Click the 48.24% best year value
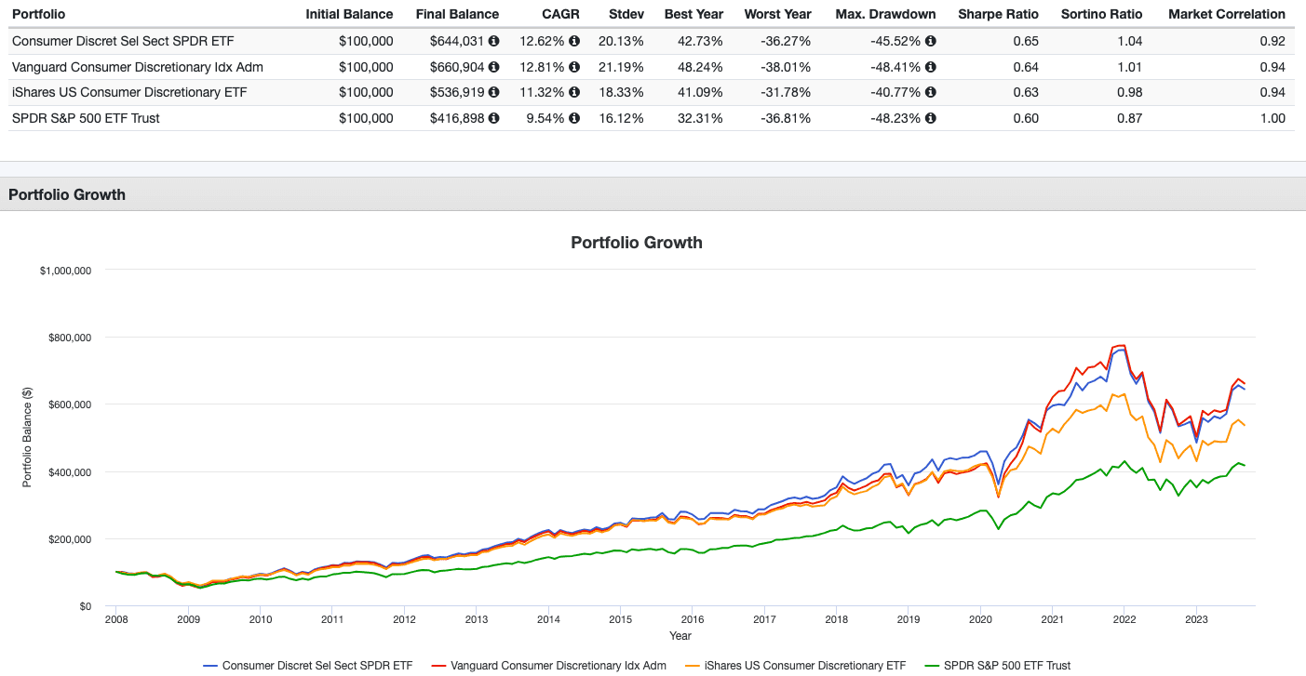Viewport: 1306px width, 676px height. point(700,67)
